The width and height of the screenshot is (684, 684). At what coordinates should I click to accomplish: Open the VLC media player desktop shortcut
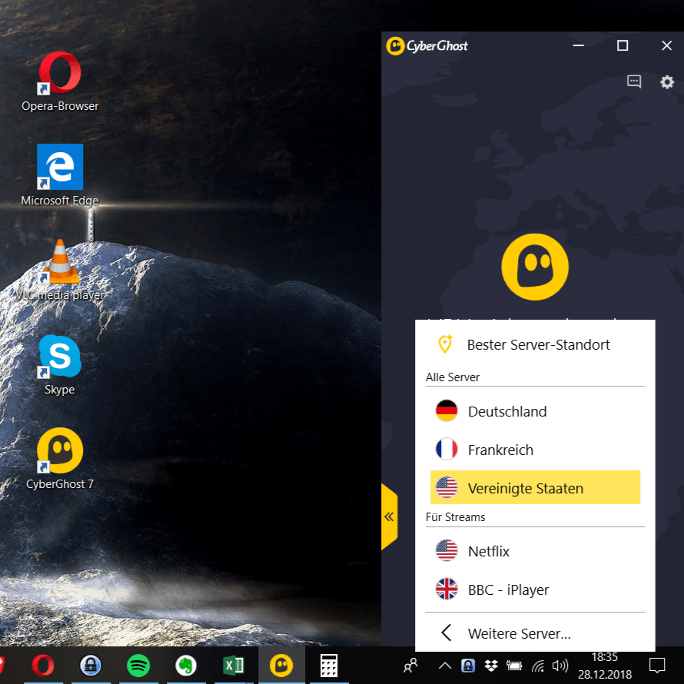[60, 271]
